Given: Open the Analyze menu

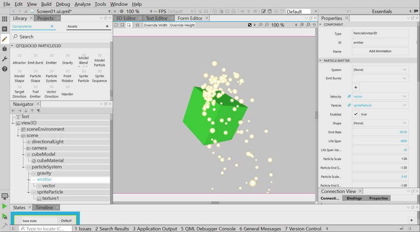Looking at the screenshot, I should tap(82, 4).
